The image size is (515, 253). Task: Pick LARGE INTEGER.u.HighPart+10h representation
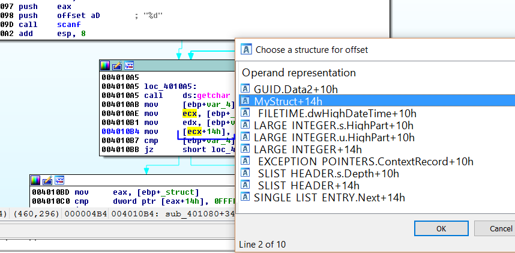(334, 137)
